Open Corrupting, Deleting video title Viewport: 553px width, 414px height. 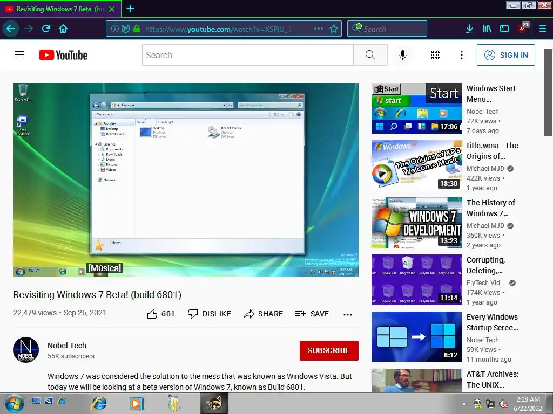click(485, 265)
